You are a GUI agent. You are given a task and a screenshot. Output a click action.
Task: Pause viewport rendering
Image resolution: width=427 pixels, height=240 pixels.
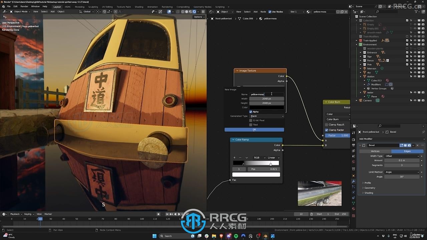click(x=203, y=12)
